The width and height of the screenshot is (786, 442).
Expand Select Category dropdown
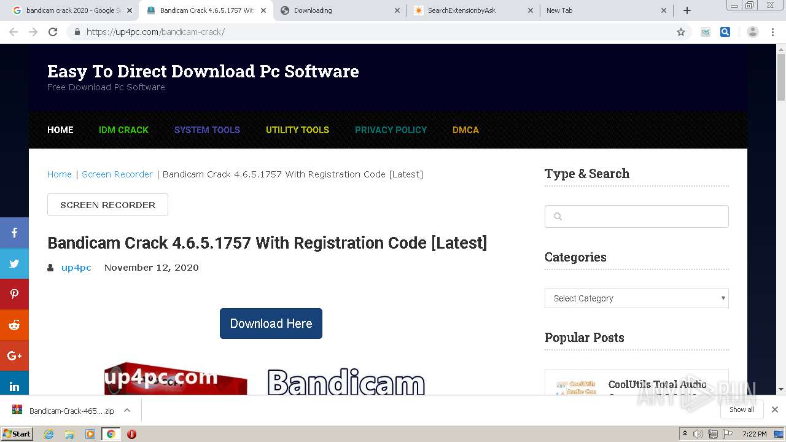click(636, 298)
